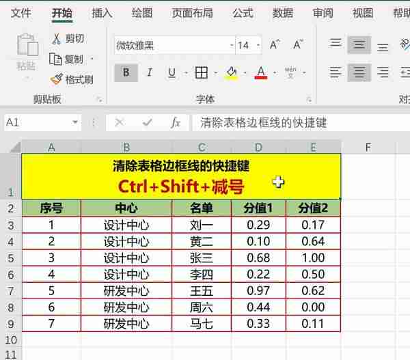Align text to bottom
Image resolution: width=410 pixels, height=360 pixels.
click(383, 48)
